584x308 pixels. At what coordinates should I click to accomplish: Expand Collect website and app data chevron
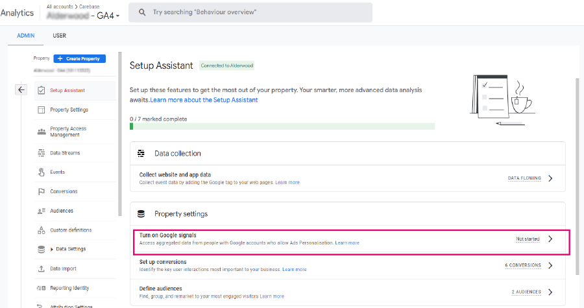coord(550,178)
